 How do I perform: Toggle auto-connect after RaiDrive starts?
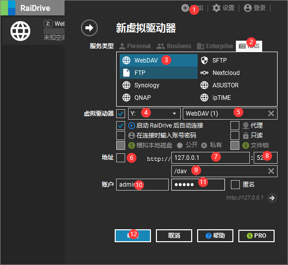pyautogui.click(x=121, y=126)
